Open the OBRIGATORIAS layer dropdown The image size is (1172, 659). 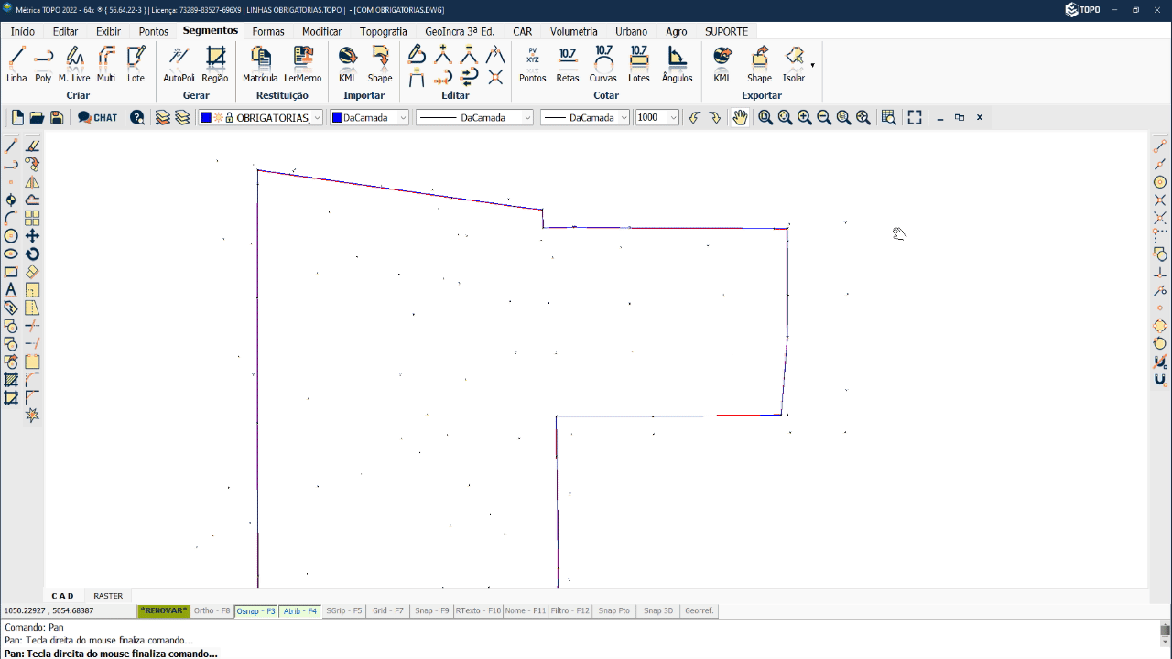click(x=316, y=117)
